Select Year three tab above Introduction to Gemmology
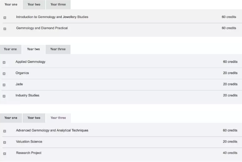Viewport: 242px width, 162px height. click(x=58, y=4)
